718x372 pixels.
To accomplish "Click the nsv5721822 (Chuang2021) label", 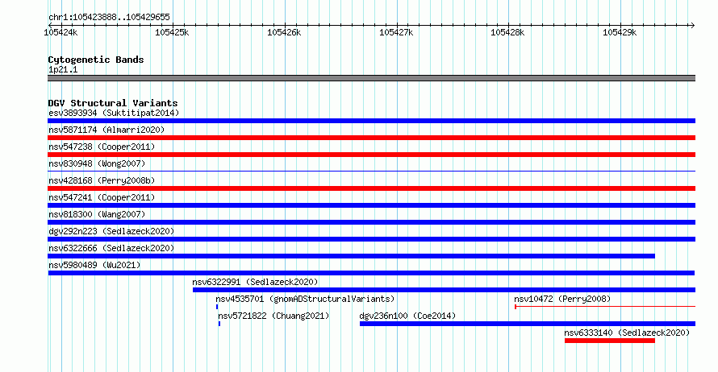I will click(x=273, y=316).
